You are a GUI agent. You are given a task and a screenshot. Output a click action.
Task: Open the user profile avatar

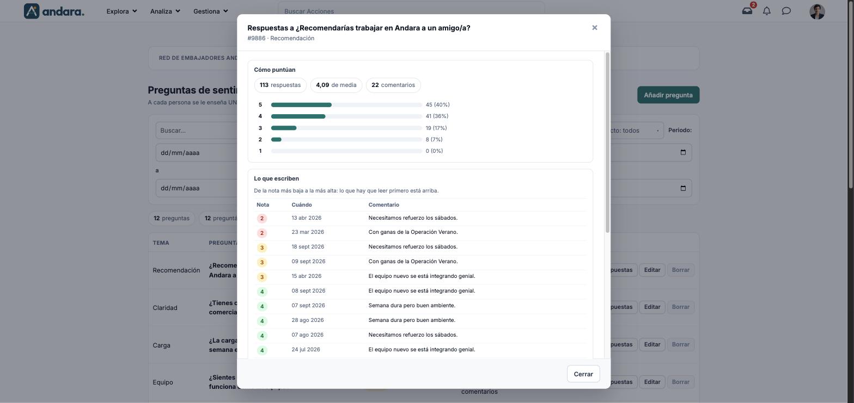pos(817,11)
